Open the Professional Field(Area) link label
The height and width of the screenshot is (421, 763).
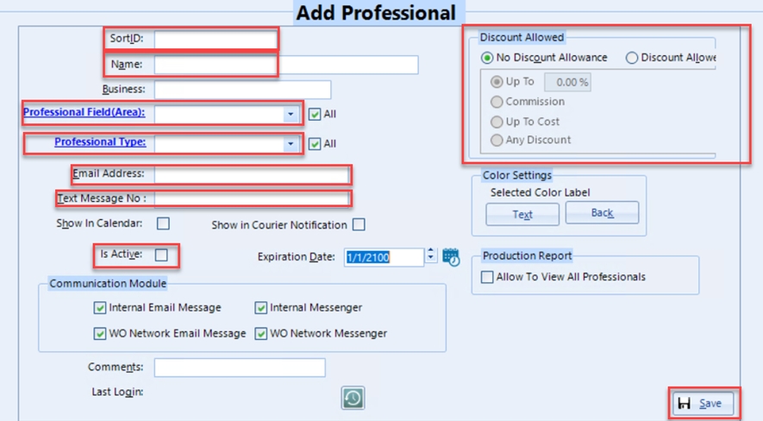point(84,113)
